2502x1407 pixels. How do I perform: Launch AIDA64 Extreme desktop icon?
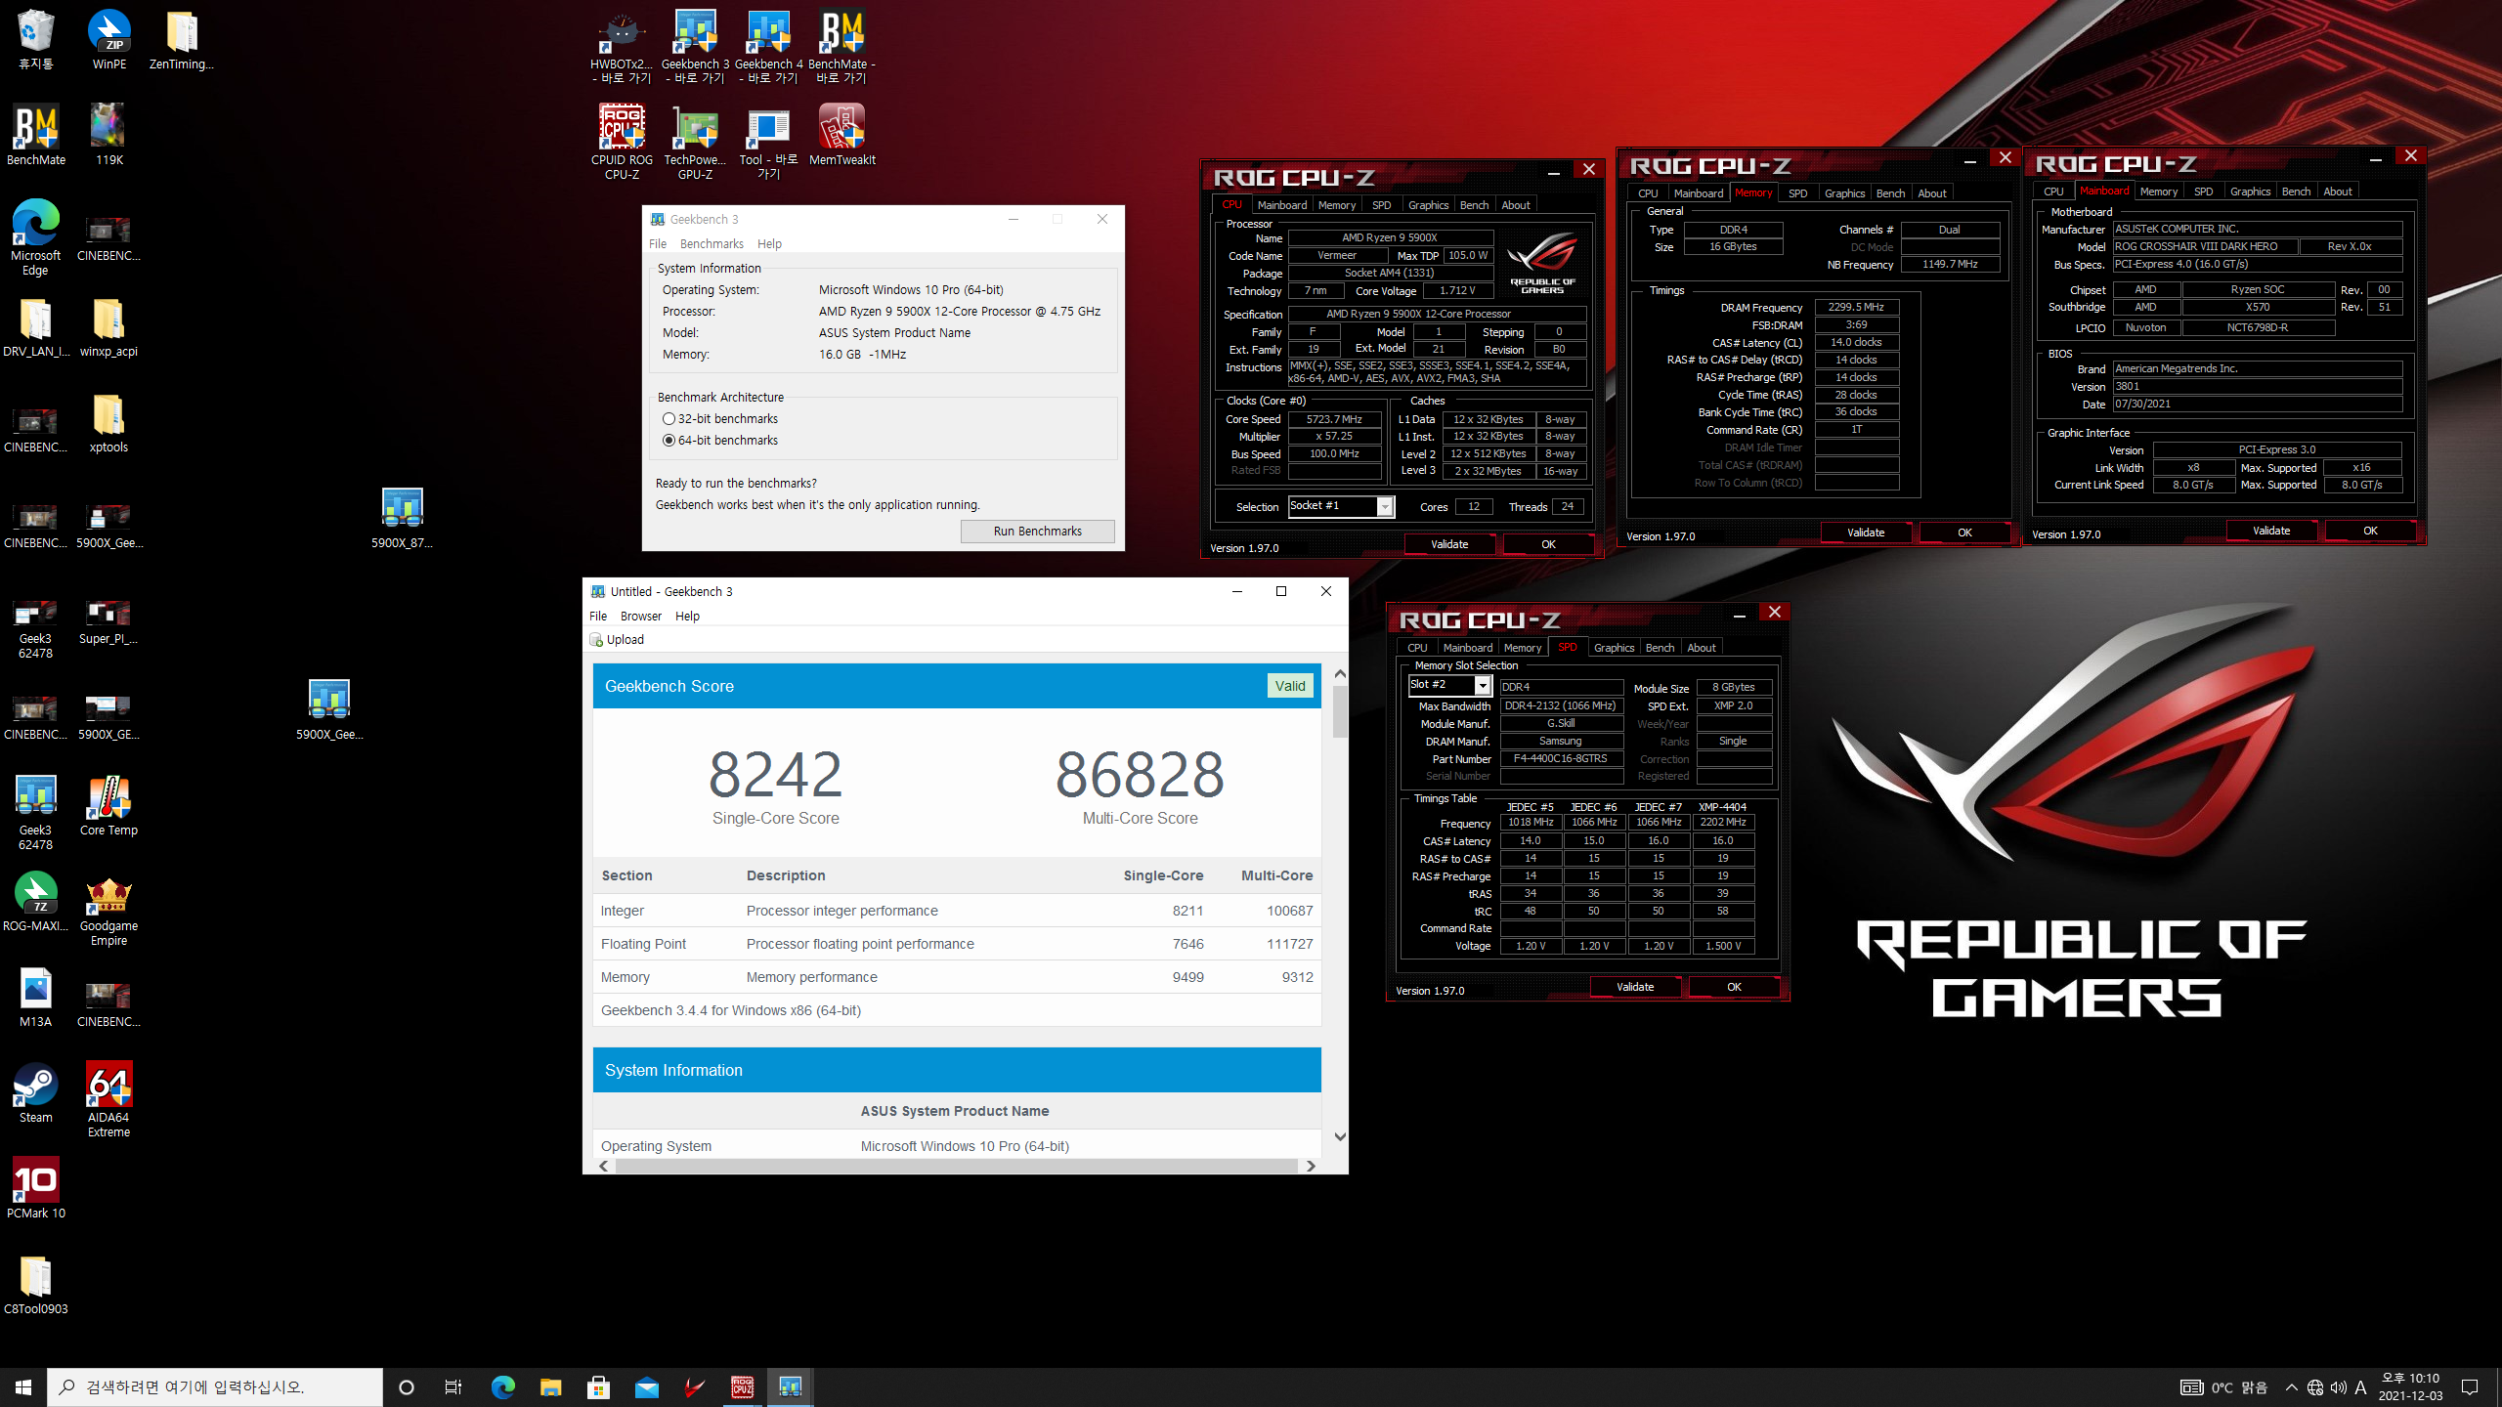[x=108, y=1100]
